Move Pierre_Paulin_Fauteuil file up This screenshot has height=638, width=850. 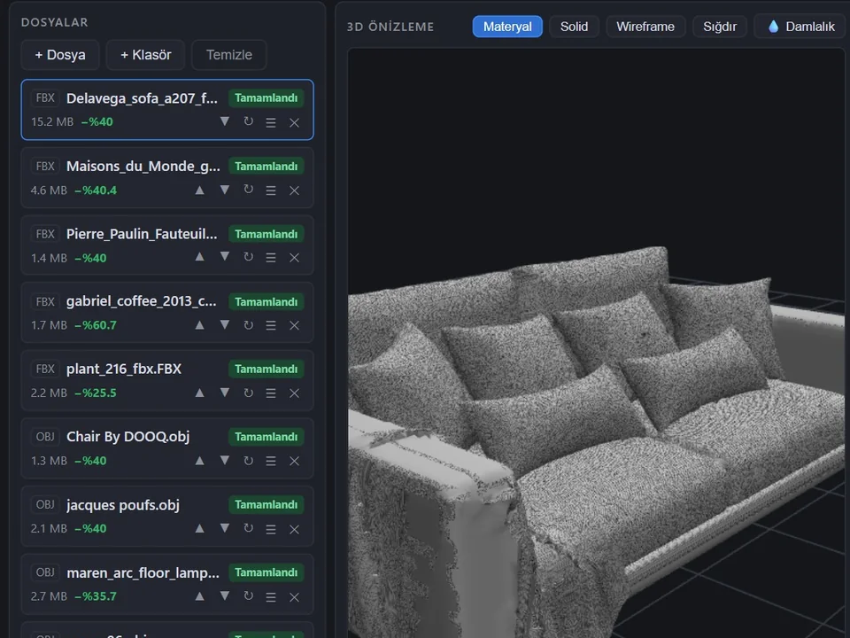pos(199,257)
